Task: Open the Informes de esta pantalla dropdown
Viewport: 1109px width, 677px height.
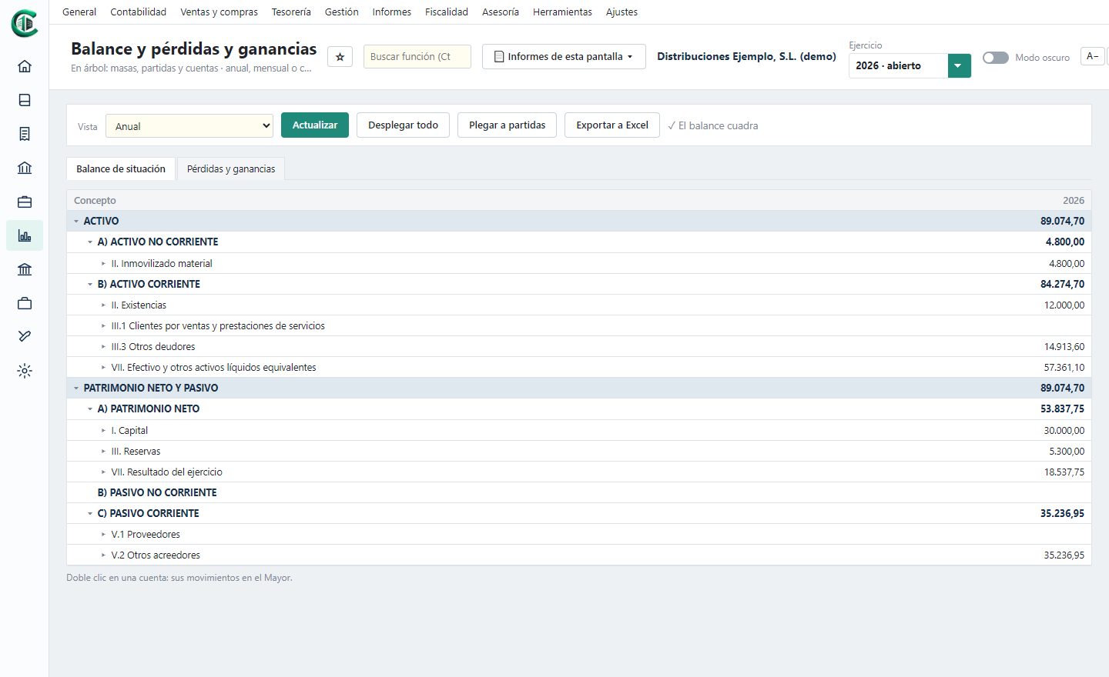Action: (x=564, y=57)
